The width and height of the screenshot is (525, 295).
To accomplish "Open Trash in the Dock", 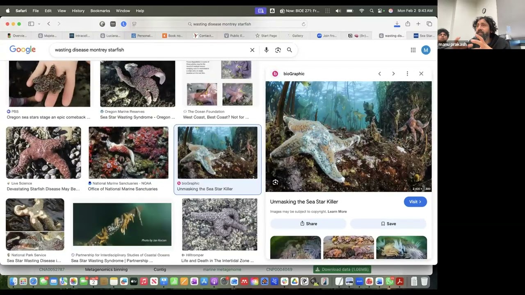I will (424, 281).
